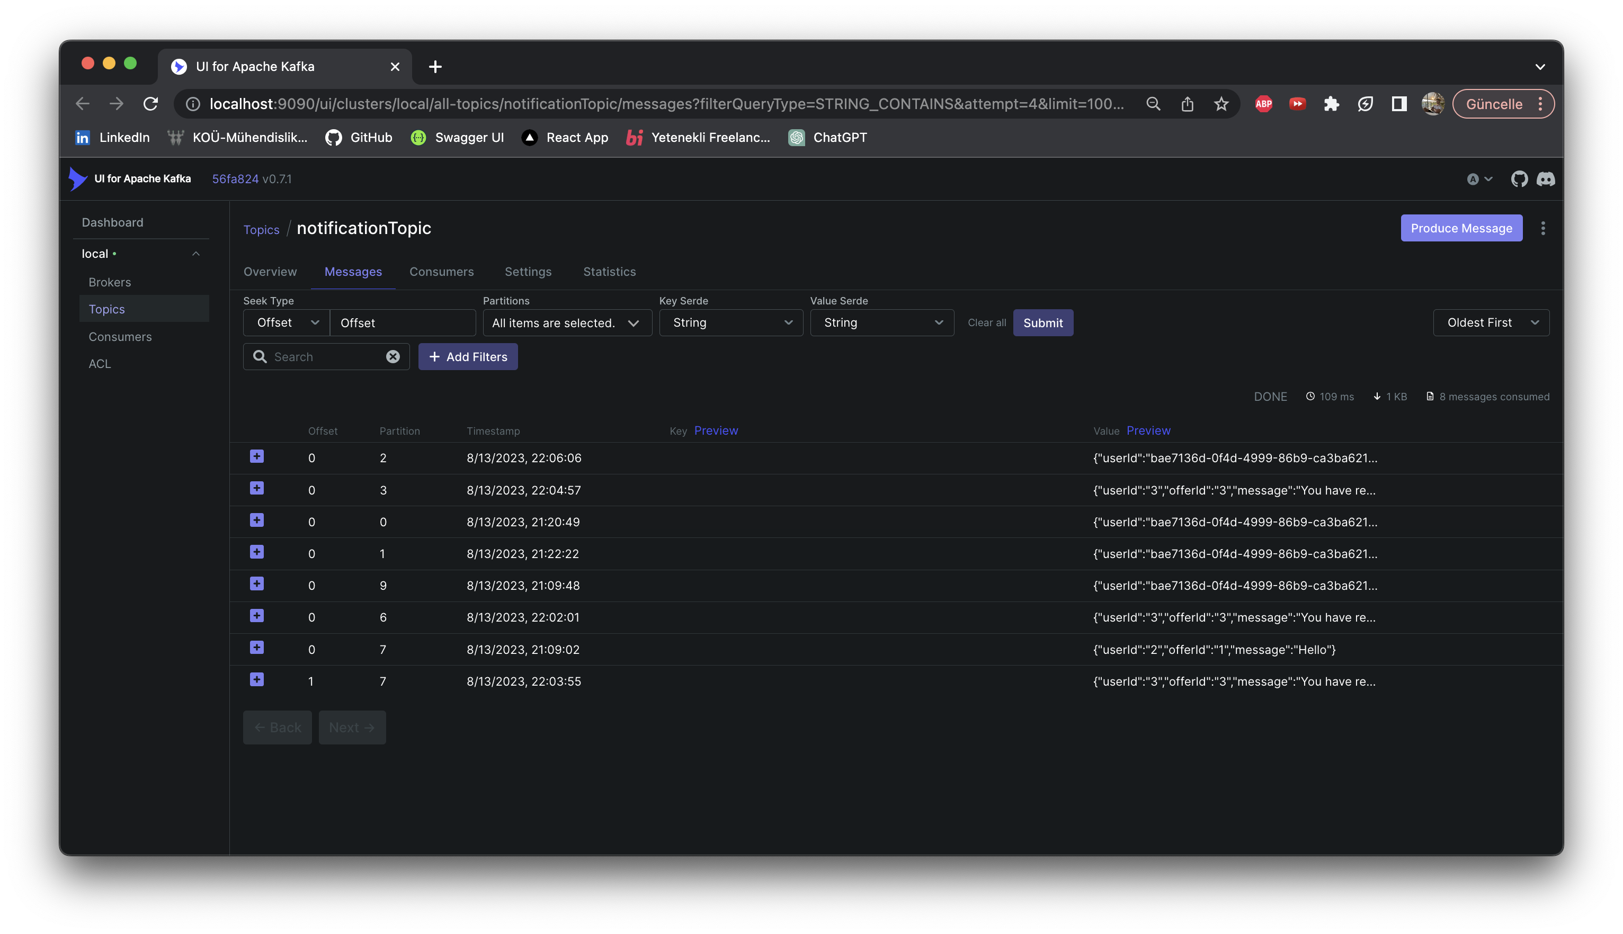Image resolution: width=1623 pixels, height=934 pixels.
Task: Open the Seek Type Offset dropdown
Action: 286,322
